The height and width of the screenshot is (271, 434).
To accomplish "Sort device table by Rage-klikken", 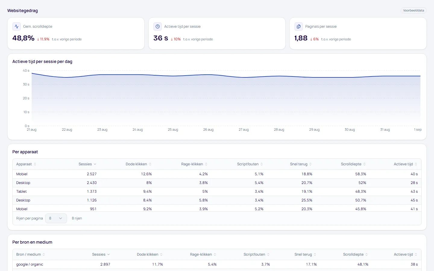I will click(194, 164).
